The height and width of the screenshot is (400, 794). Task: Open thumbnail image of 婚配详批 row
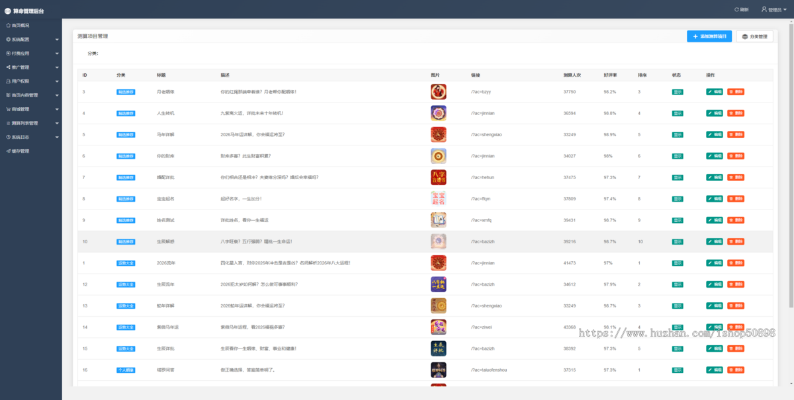(438, 177)
